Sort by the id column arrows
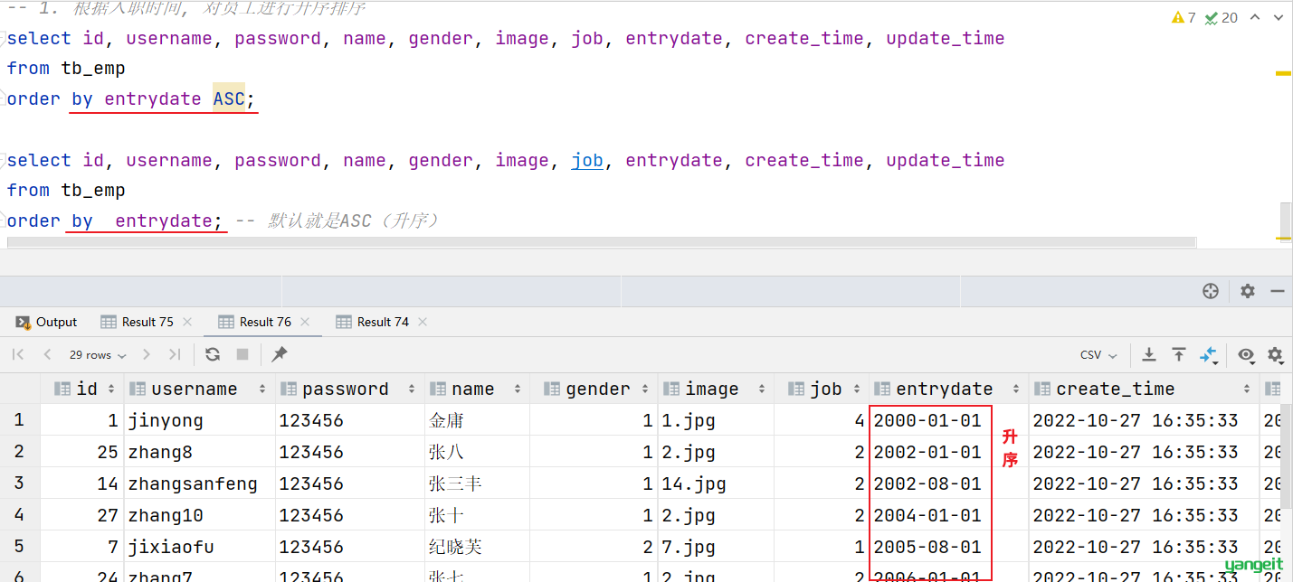Viewport: 1293px width, 582px height. [x=112, y=390]
